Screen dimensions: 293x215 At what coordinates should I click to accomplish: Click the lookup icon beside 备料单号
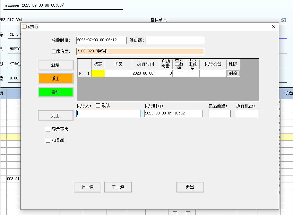point(283,20)
